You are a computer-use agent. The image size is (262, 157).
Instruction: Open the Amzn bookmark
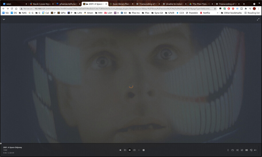pyautogui.click(x=88, y=13)
